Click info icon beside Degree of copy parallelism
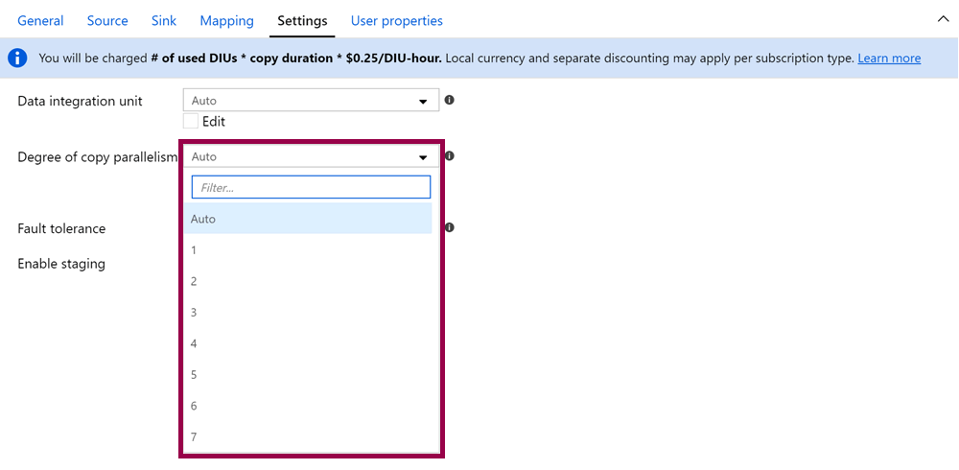This screenshot has height=470, width=959. (449, 156)
